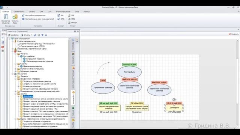
Task: Expand Планирование и осуществление проектных работ folder
Action: pyautogui.click(x=16, y=91)
